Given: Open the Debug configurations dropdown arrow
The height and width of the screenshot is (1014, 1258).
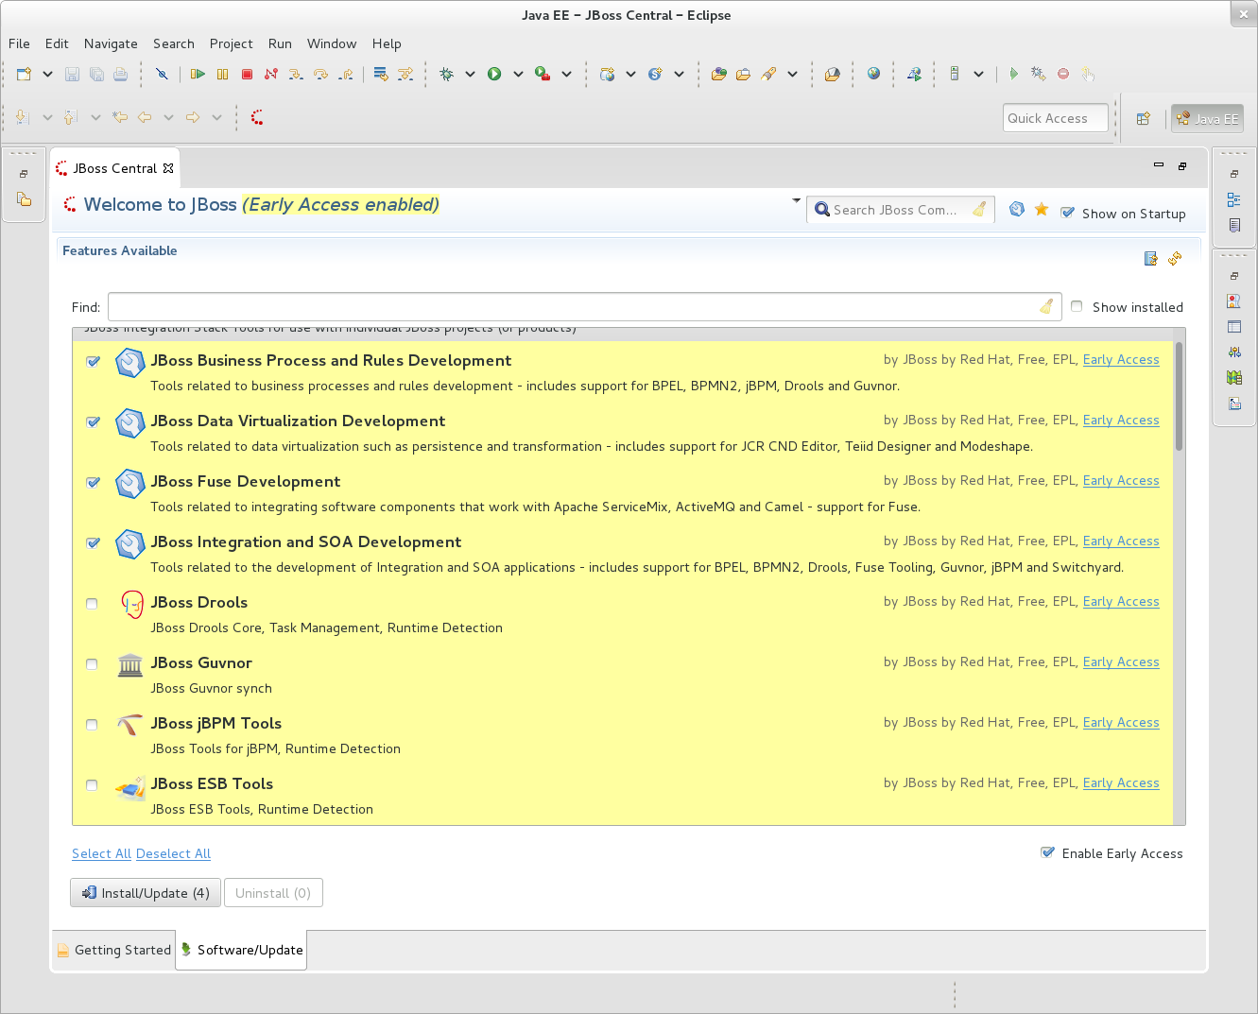Looking at the screenshot, I should [x=470, y=74].
